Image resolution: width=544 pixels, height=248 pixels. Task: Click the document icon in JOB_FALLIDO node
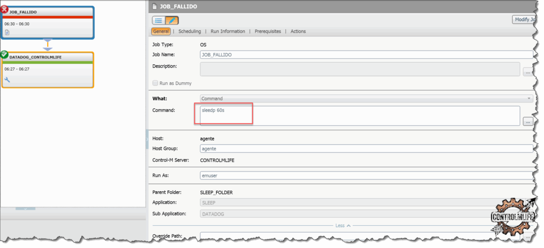pos(7,32)
